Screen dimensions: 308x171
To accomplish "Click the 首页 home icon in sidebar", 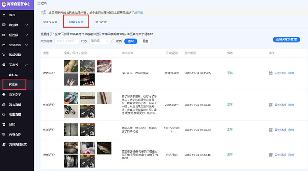I will [x=4, y=15].
